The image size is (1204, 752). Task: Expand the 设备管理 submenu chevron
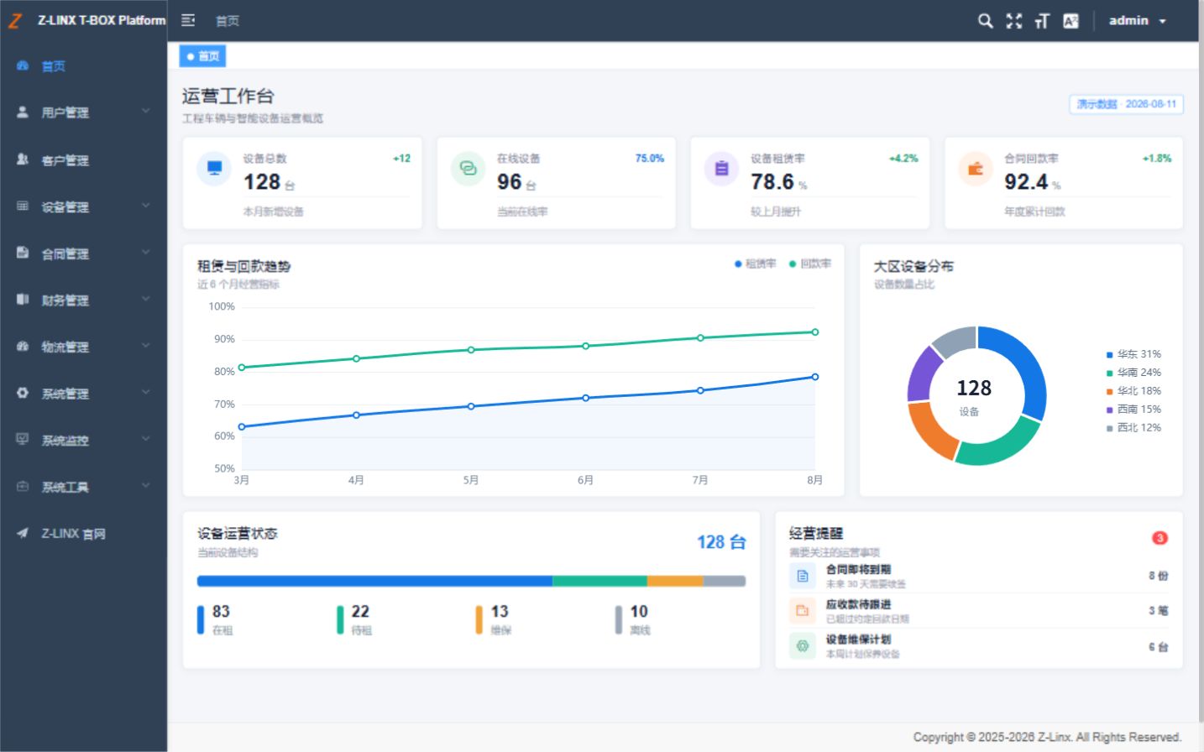point(146,205)
